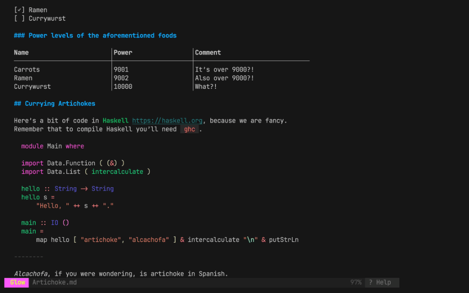Click intercalculate in the Data.List import

(117, 172)
